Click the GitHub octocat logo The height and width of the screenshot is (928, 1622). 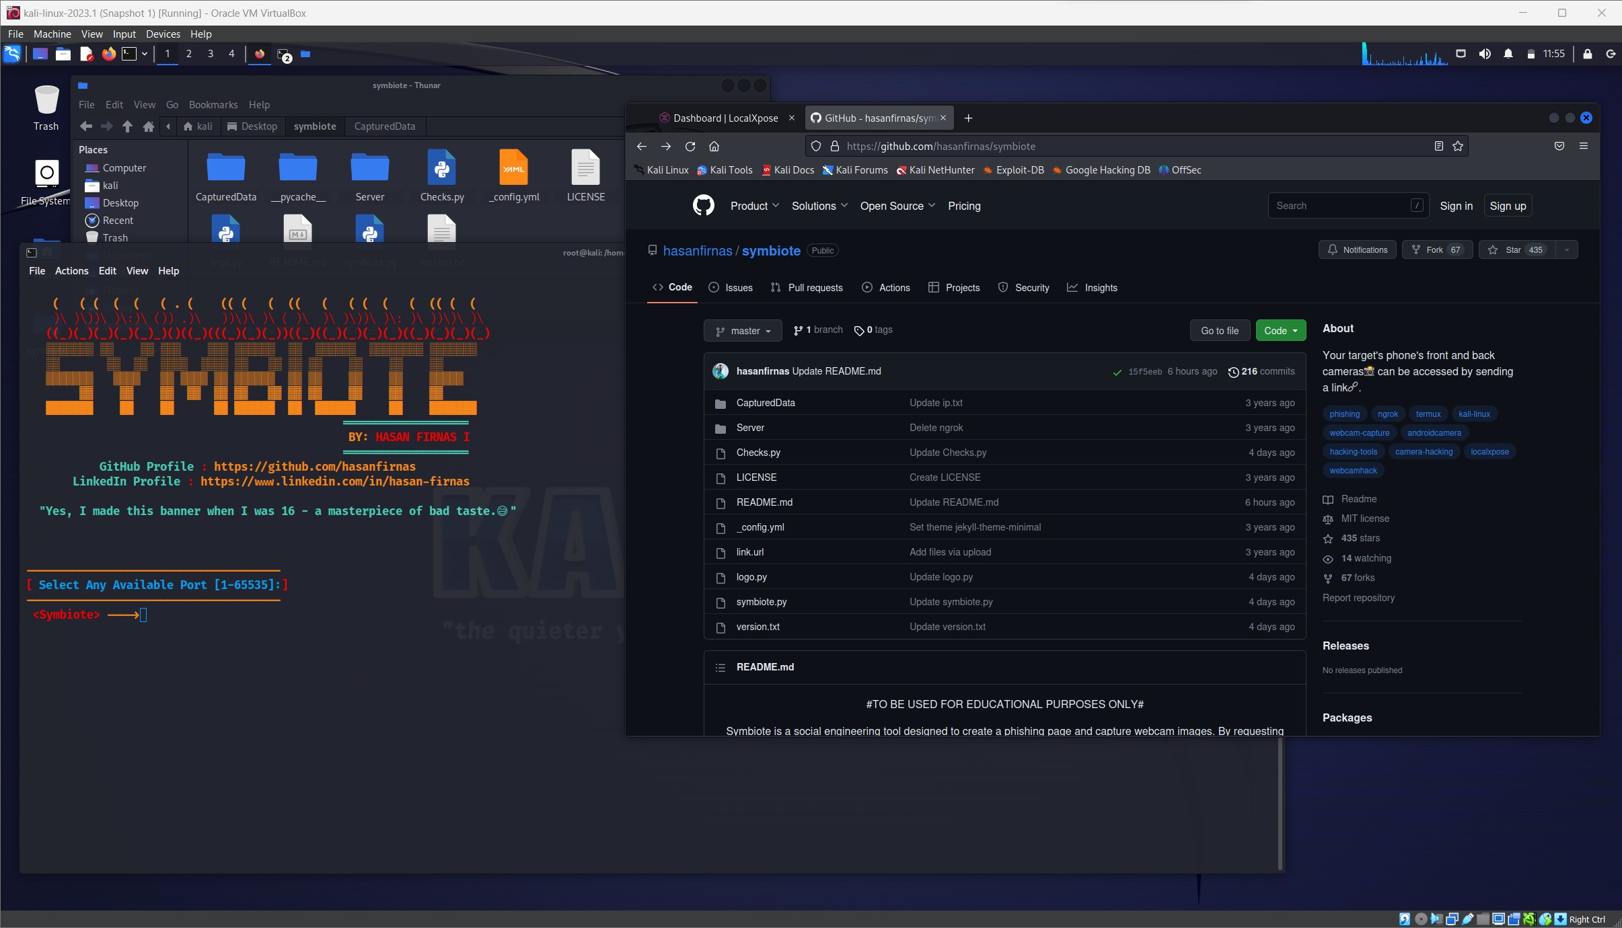(703, 205)
